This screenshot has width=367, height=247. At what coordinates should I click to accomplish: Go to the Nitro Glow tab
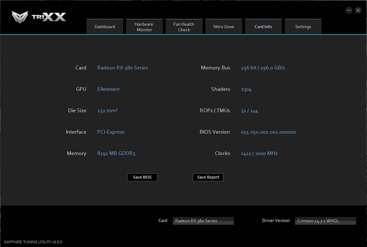click(x=223, y=27)
